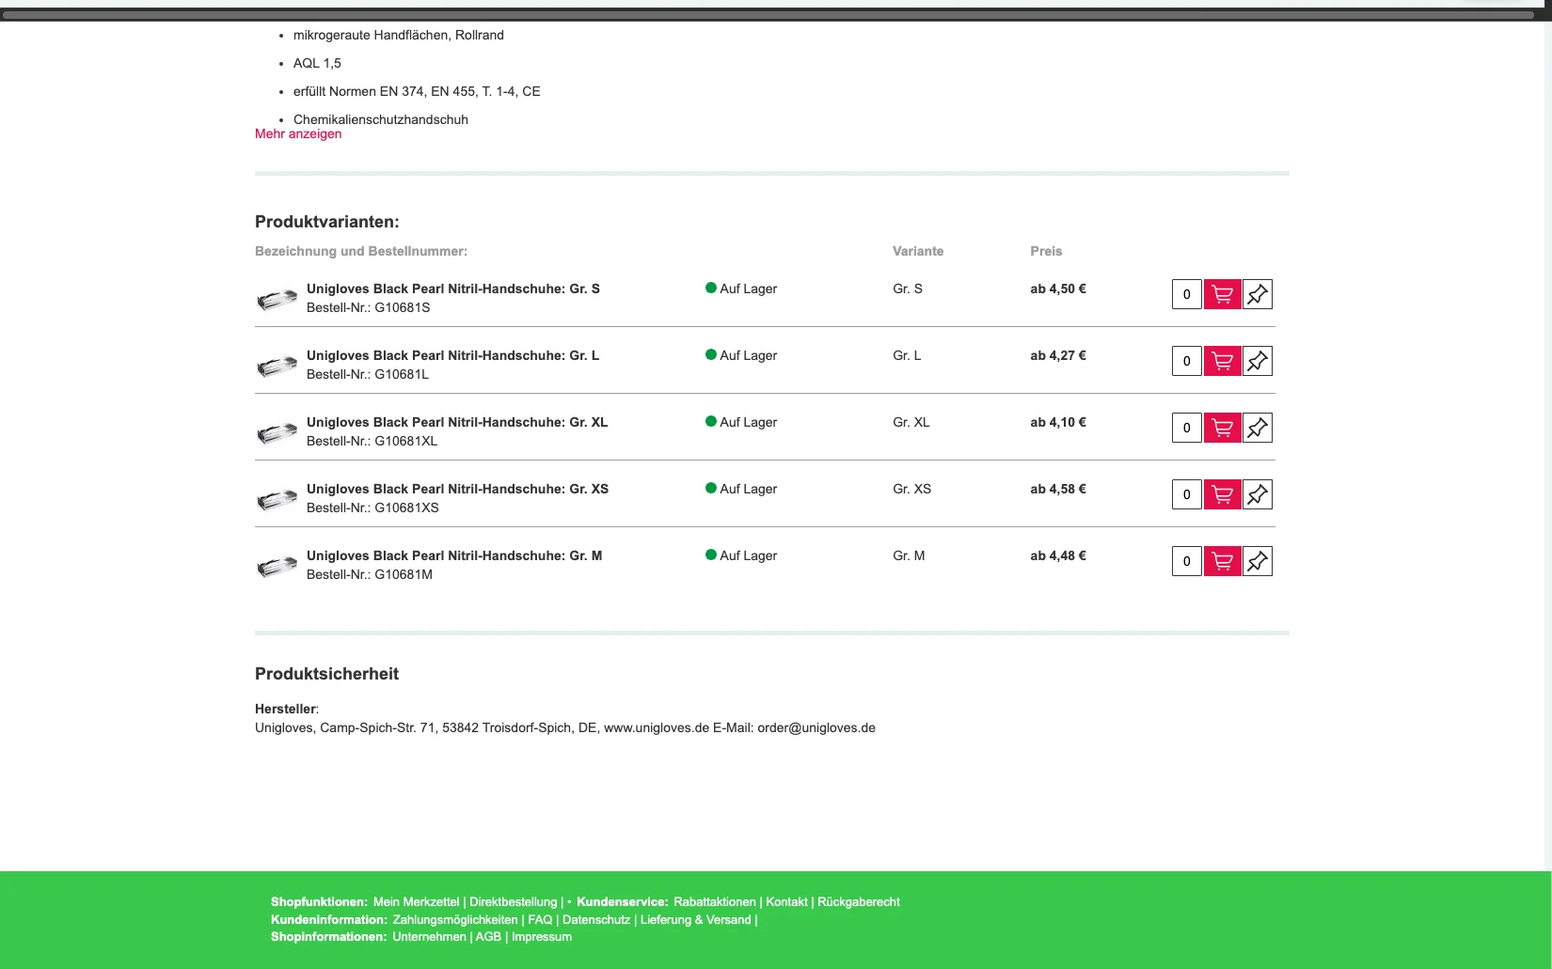1552x969 pixels.
Task: Expand description with Mehr anzeigen
Action: (298, 133)
